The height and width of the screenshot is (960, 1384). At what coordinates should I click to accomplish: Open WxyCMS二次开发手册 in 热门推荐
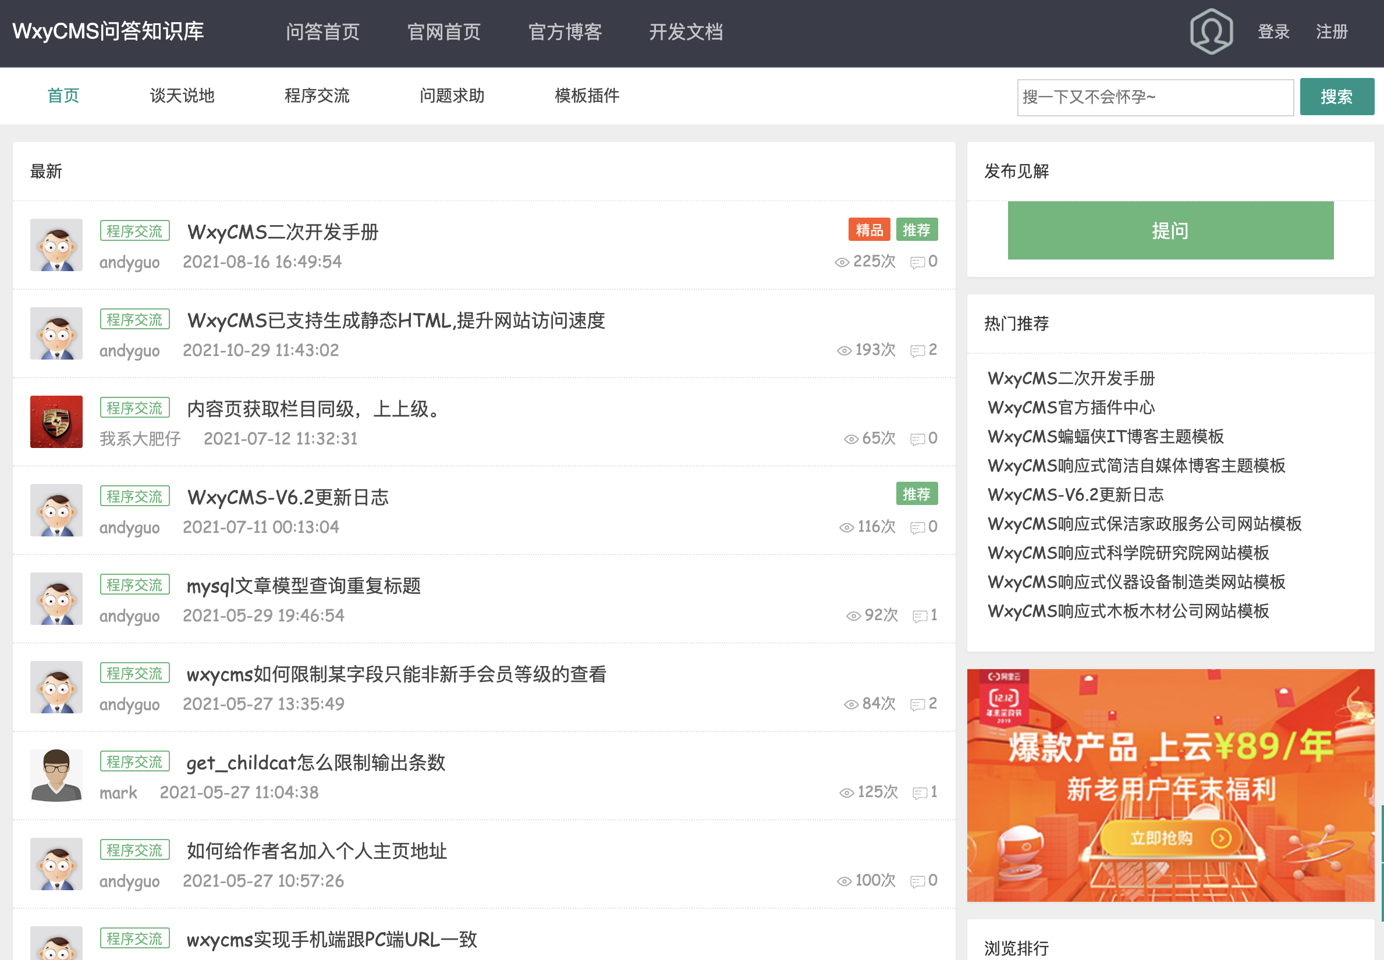coord(1071,378)
